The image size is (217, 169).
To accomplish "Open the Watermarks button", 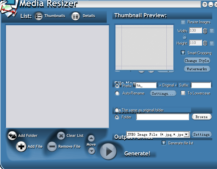I will (197, 69).
